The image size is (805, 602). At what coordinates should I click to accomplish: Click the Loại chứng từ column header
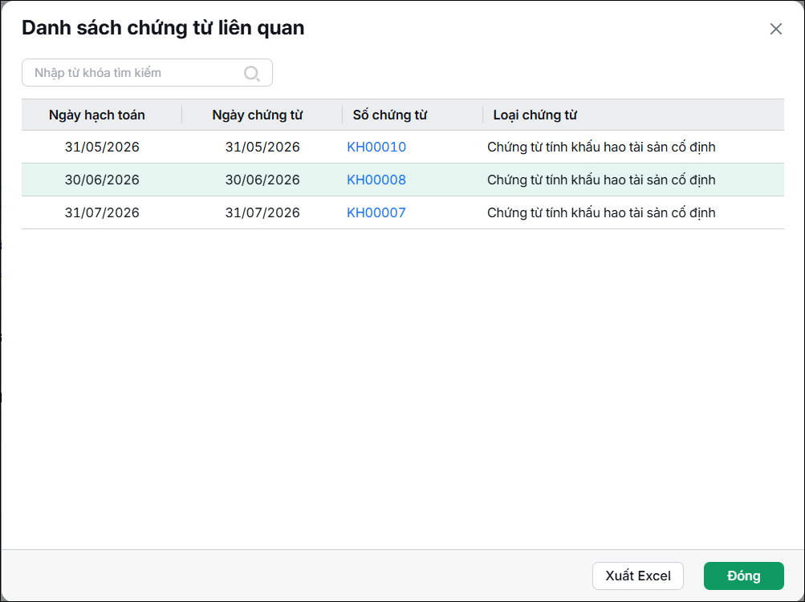(x=535, y=115)
